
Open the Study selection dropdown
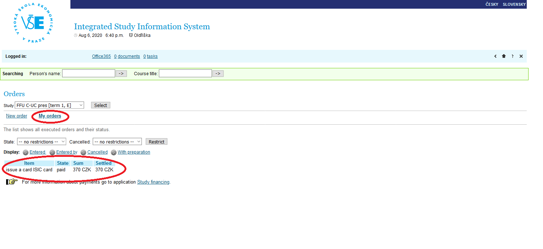(49, 105)
